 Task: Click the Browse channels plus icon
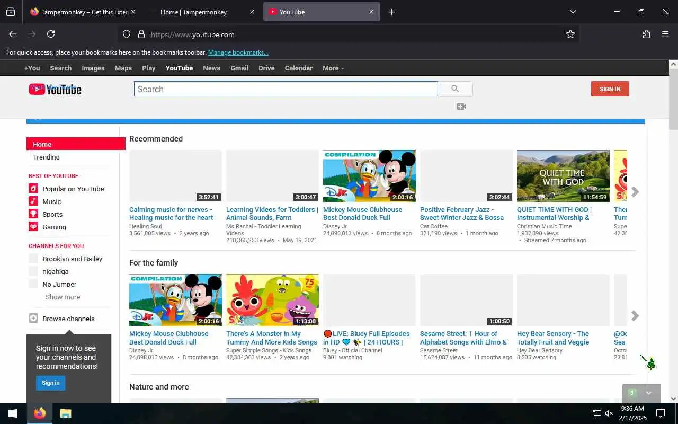coord(33,319)
